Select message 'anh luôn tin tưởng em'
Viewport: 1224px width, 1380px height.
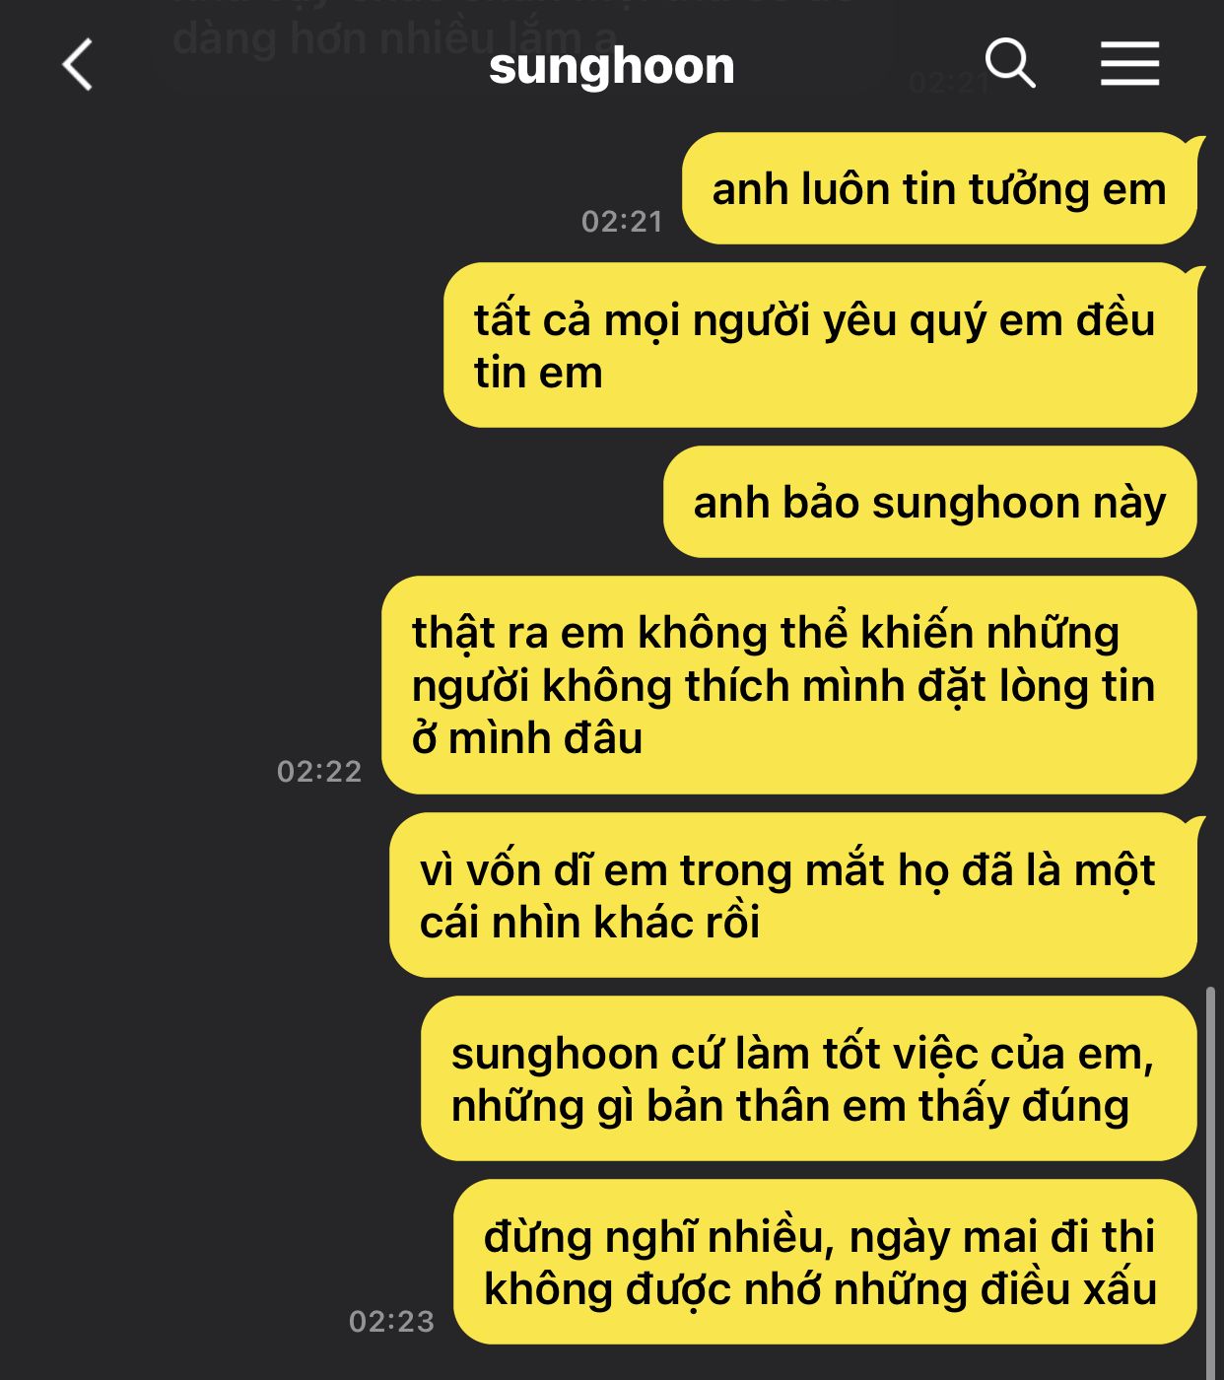pos(939,188)
